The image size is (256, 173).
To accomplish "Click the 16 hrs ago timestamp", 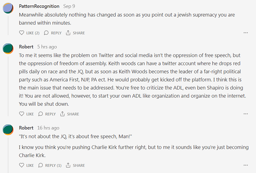I will [x=48, y=128].
